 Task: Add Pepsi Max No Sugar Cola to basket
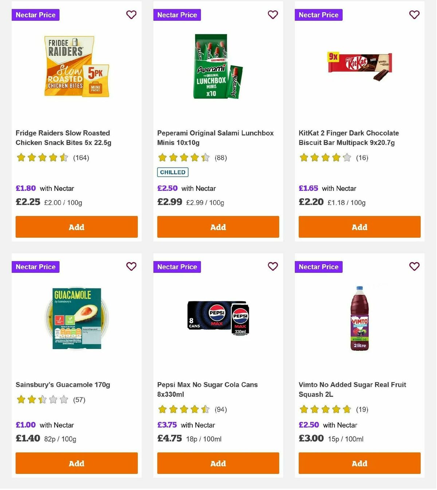[218, 463]
